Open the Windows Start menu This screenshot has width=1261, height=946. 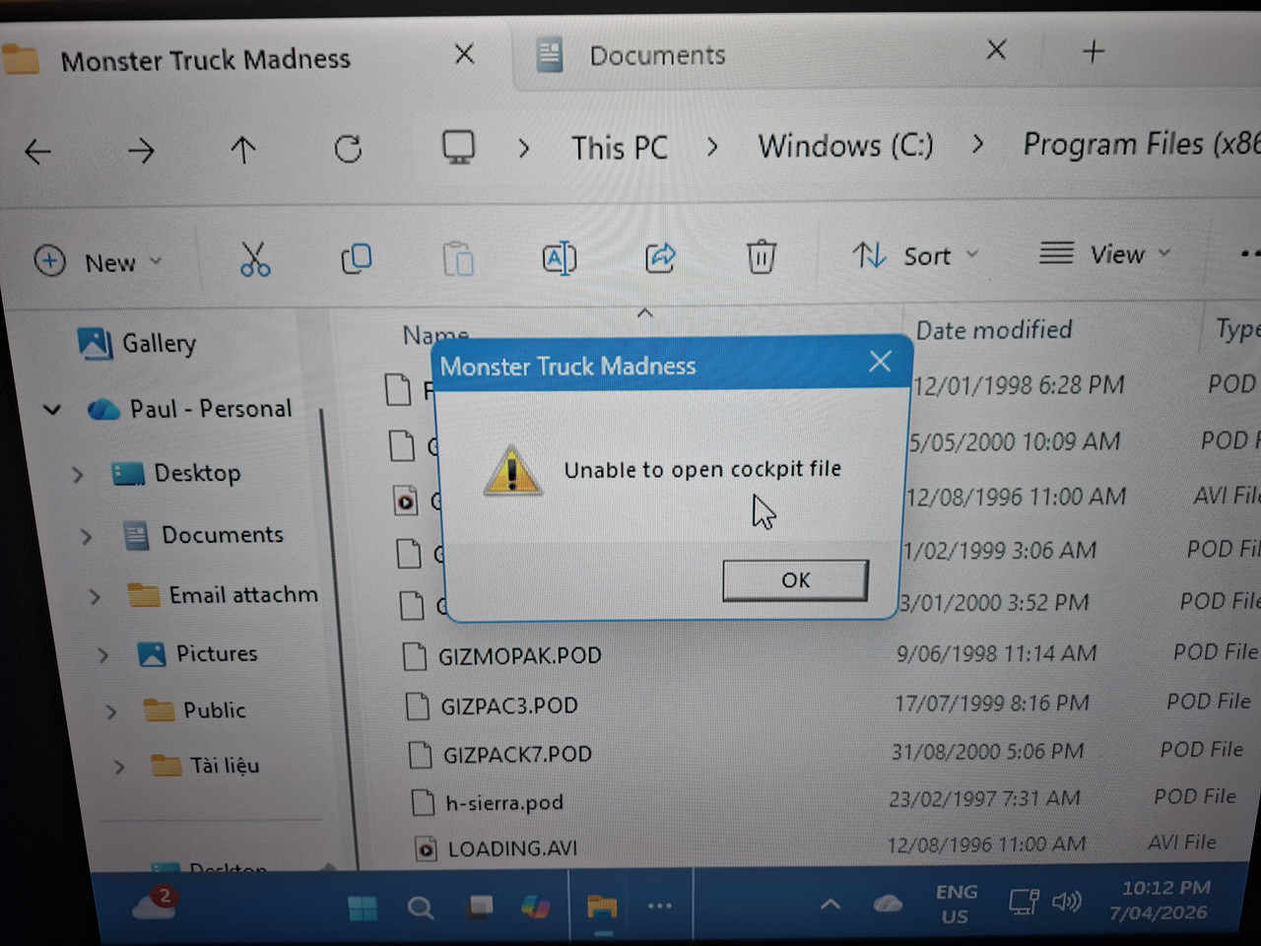[363, 908]
